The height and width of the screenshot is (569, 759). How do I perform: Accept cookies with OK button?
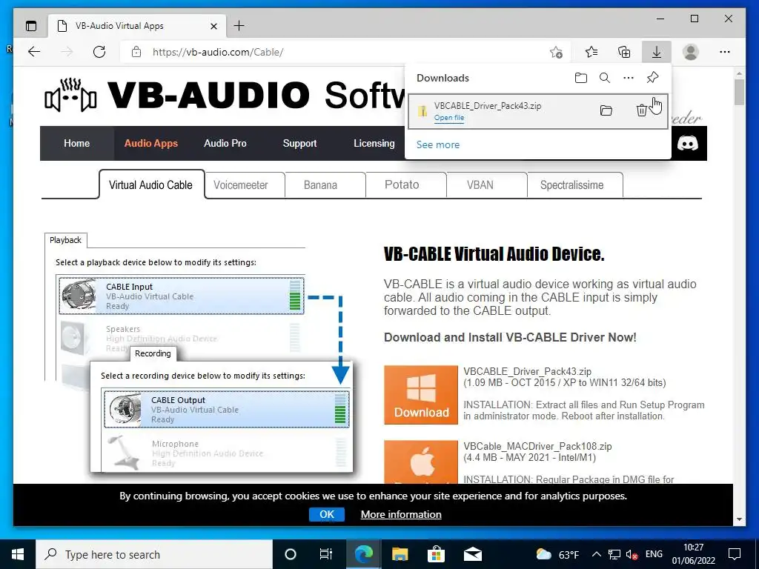(327, 514)
